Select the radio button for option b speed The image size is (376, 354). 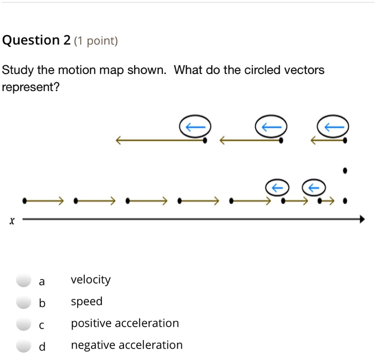pos(23,303)
